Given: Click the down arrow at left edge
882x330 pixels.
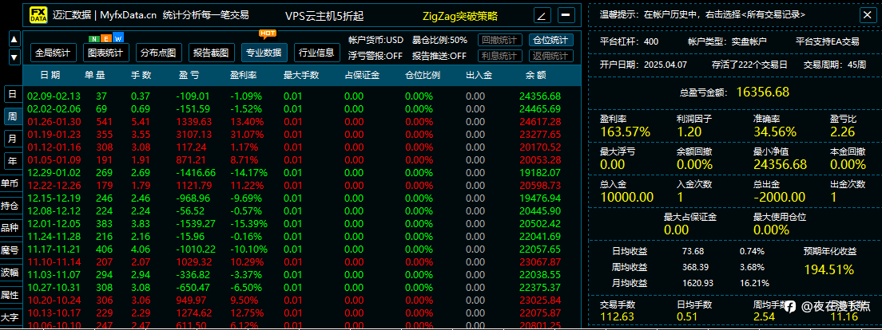Looking at the screenshot, I should point(14,57).
